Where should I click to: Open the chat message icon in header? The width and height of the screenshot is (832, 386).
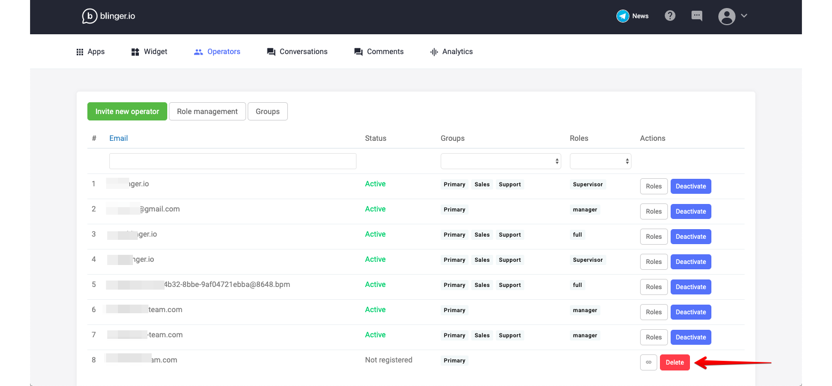pyautogui.click(x=697, y=16)
